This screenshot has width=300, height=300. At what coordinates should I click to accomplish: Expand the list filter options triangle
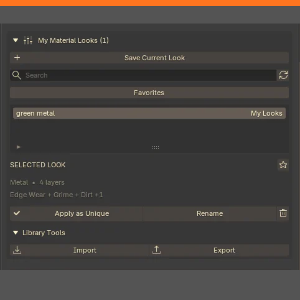click(19, 147)
